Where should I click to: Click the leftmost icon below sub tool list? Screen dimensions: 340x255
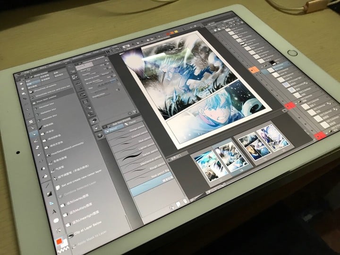tap(171, 207)
